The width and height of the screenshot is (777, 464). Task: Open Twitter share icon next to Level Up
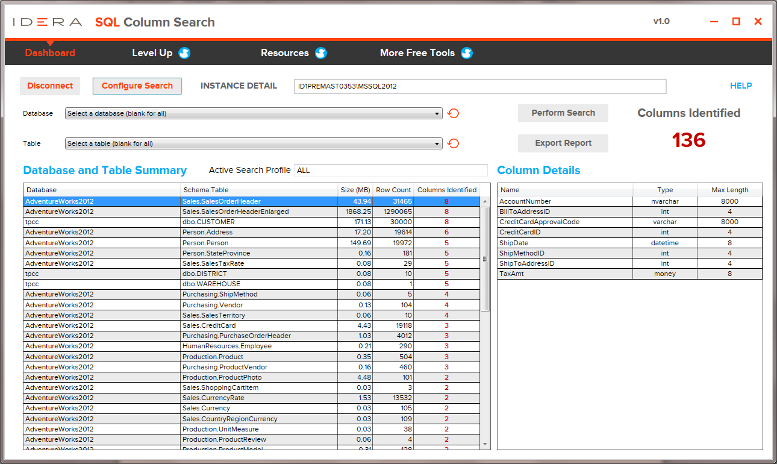coord(185,53)
